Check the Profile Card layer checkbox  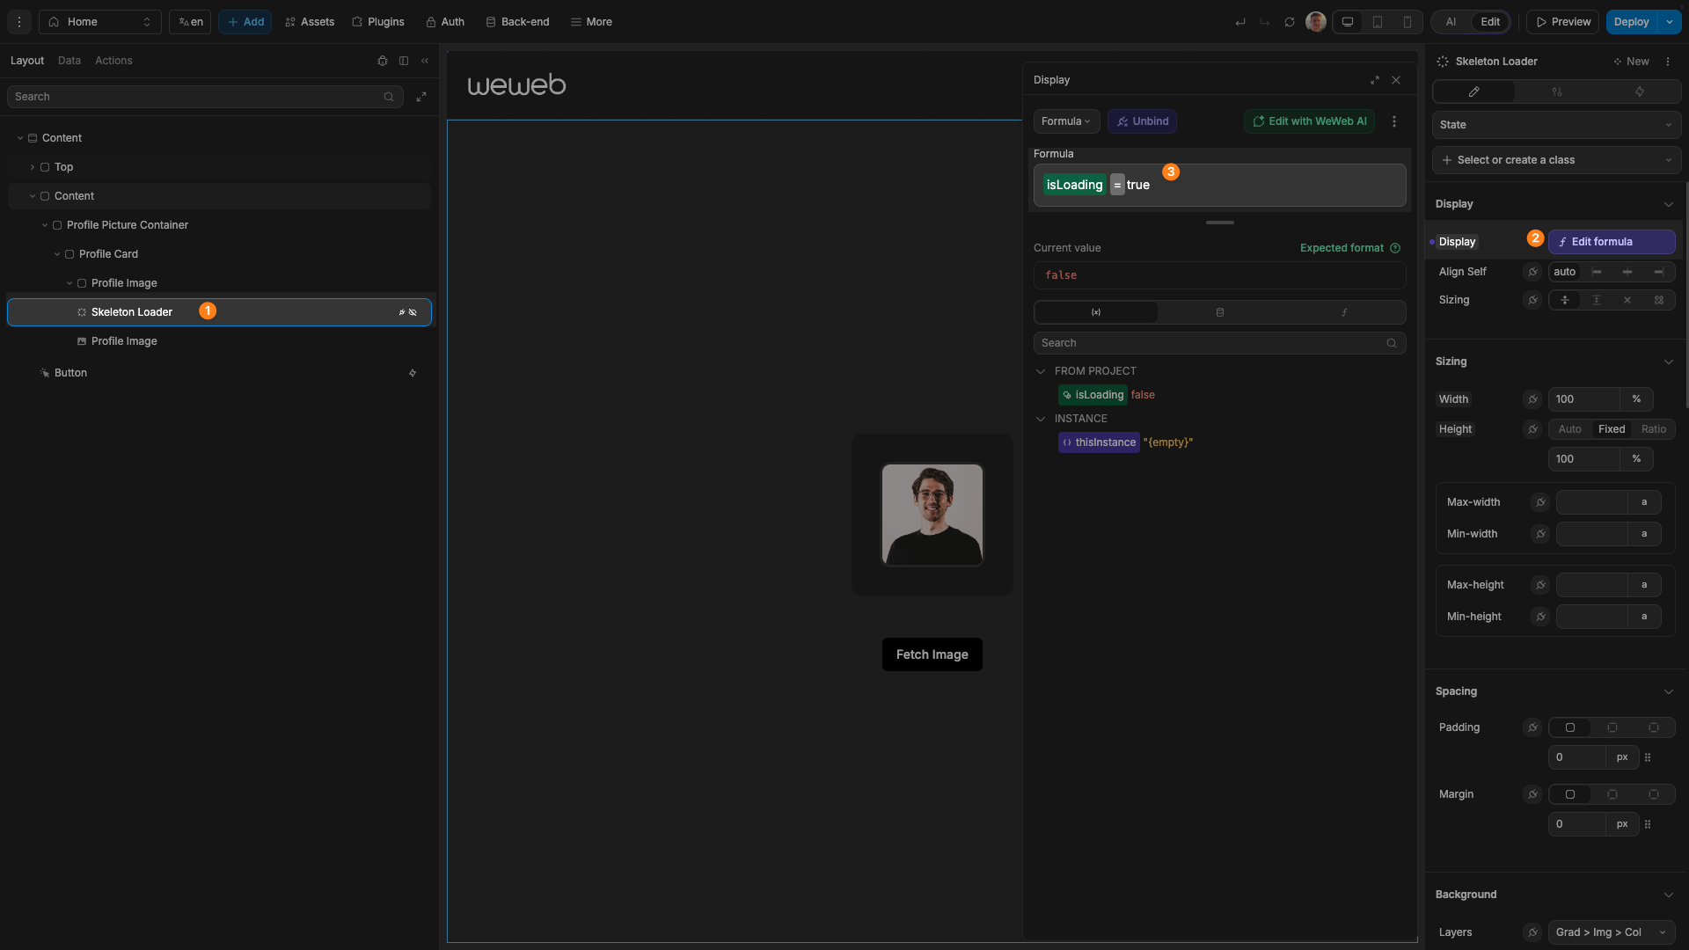(69, 254)
